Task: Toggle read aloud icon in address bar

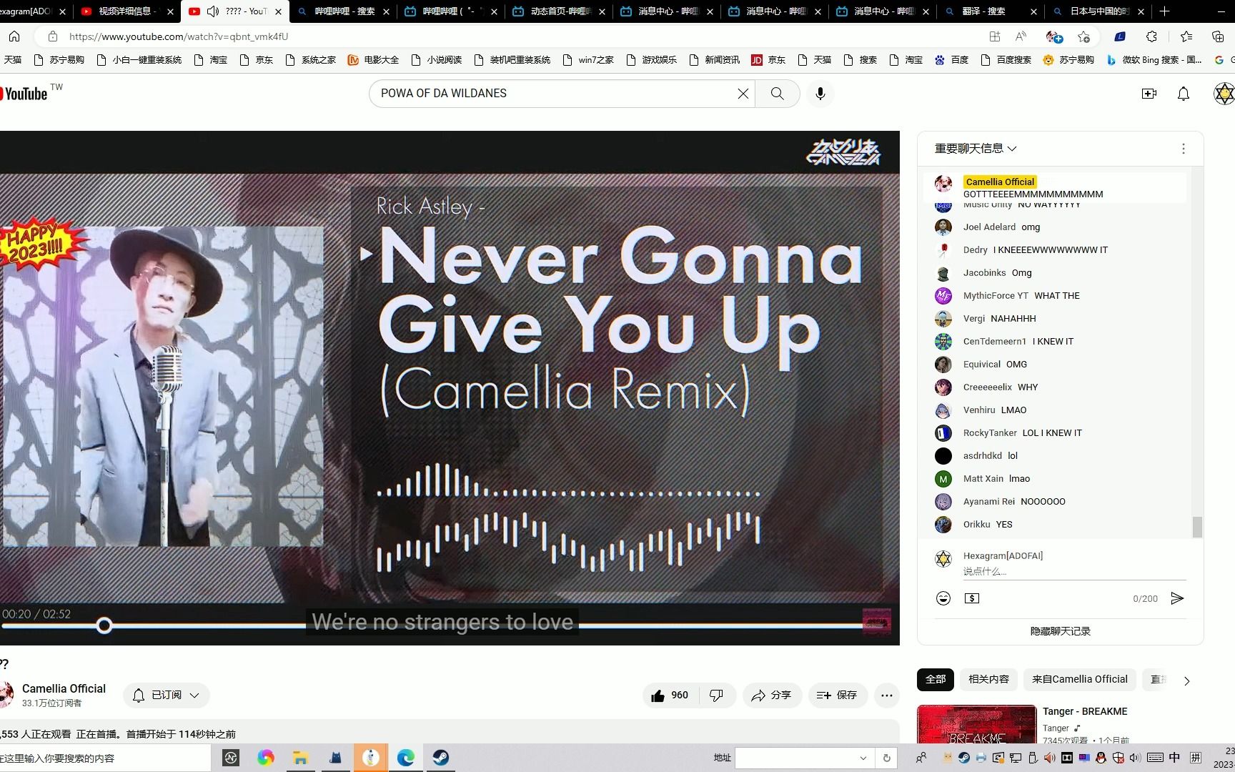Action: [1021, 36]
